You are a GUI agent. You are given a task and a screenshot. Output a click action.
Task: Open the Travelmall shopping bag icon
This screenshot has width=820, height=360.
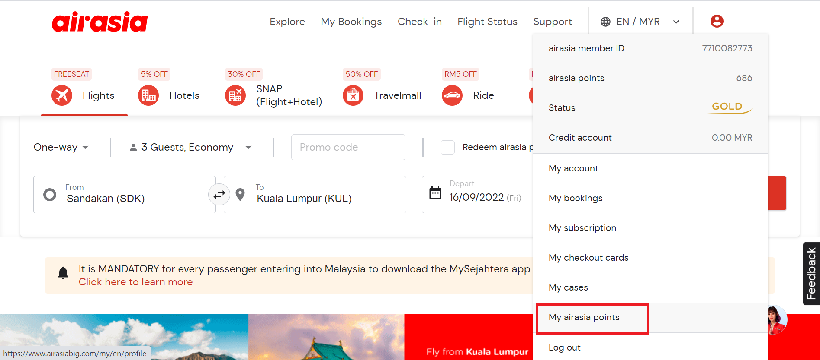353,95
